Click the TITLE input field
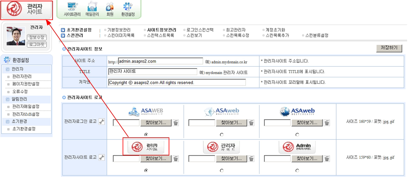This screenshot has height=181, width=409. click(152, 72)
